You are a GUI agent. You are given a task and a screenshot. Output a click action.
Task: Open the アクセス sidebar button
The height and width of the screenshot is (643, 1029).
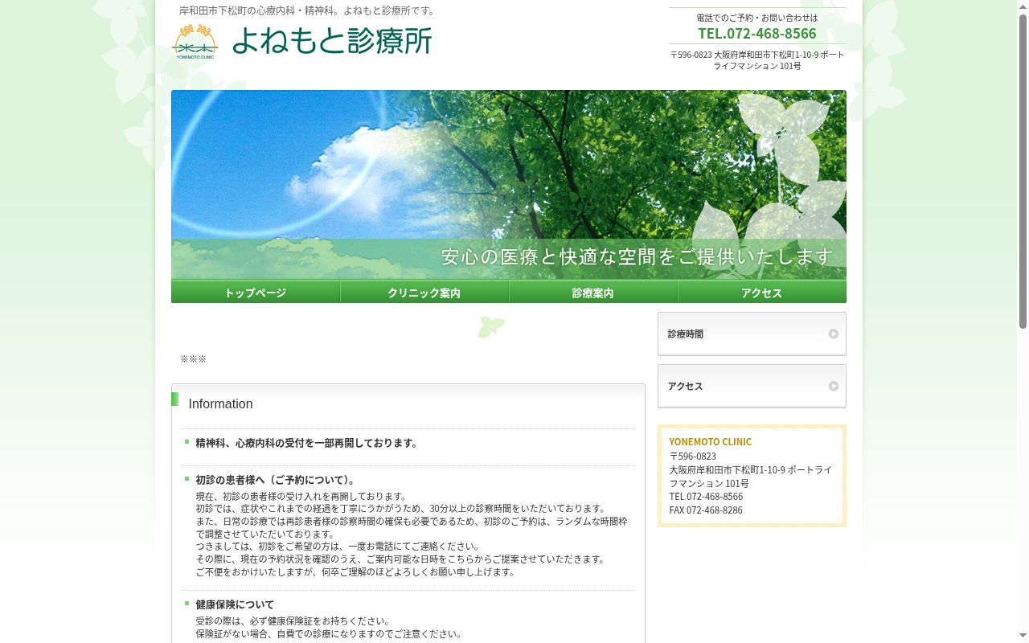pos(752,386)
